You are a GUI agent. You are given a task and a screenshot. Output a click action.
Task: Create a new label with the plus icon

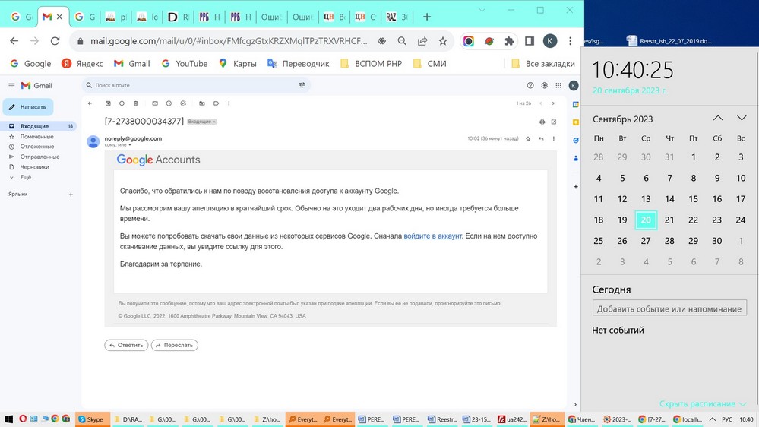click(71, 195)
